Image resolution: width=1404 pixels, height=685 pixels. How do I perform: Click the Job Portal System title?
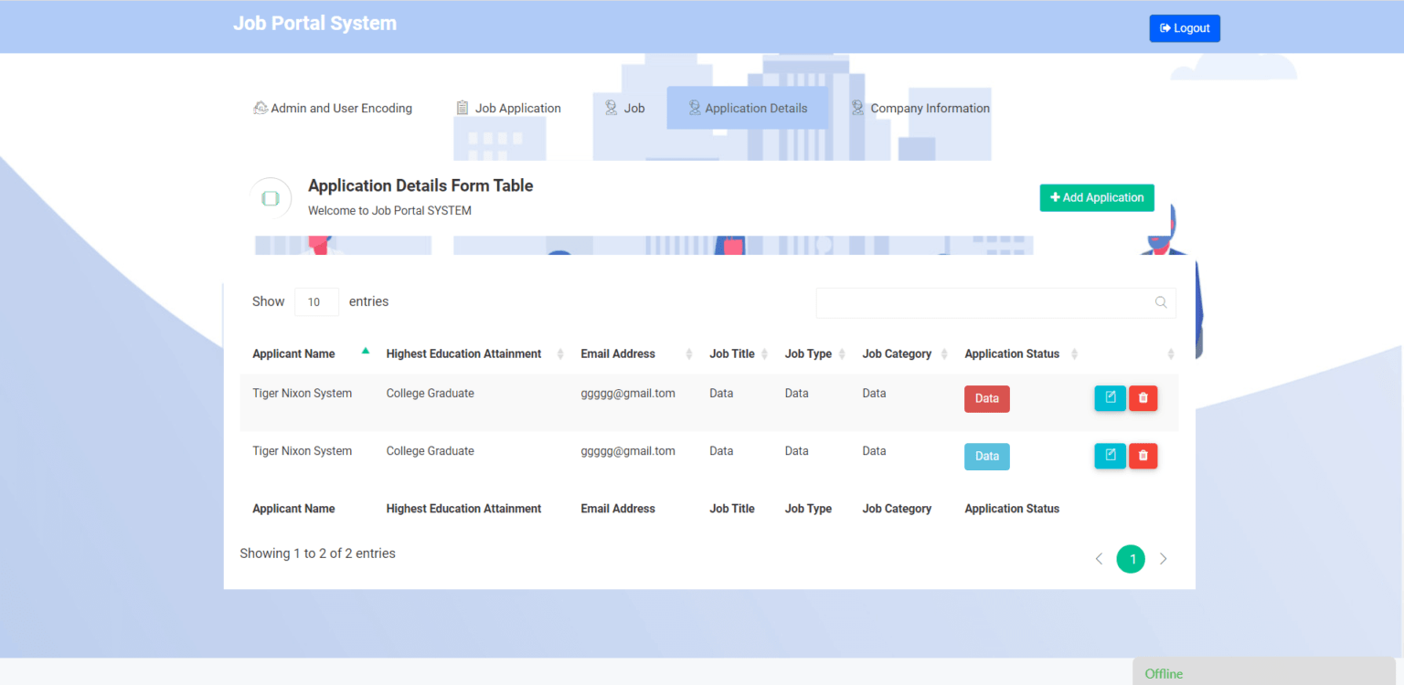point(314,23)
